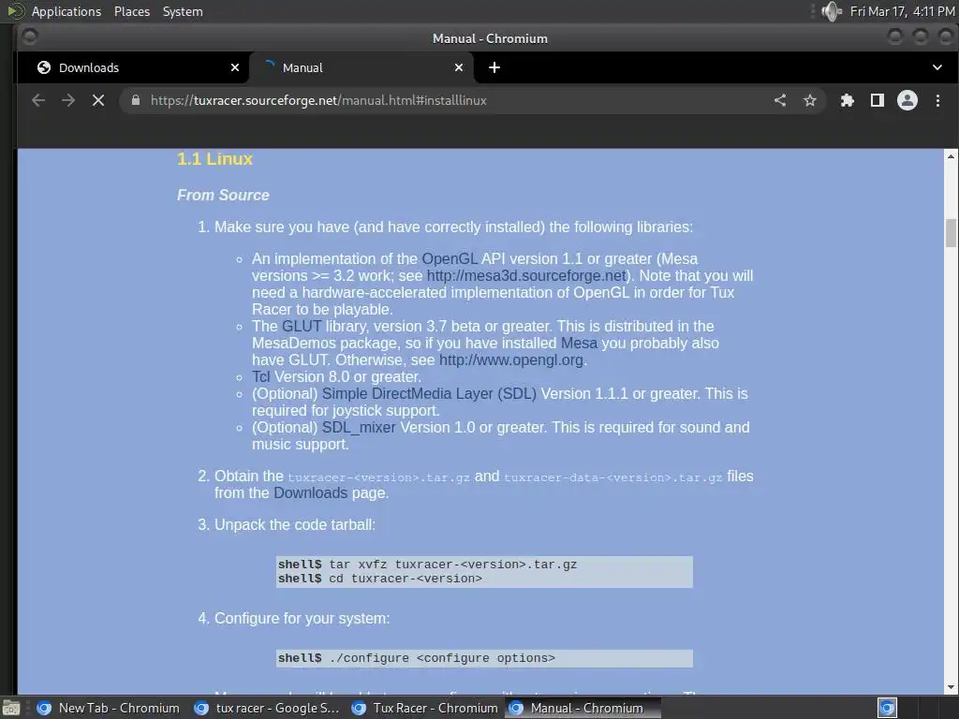
Task: Click the volume speaker icon
Action: pyautogui.click(x=832, y=11)
